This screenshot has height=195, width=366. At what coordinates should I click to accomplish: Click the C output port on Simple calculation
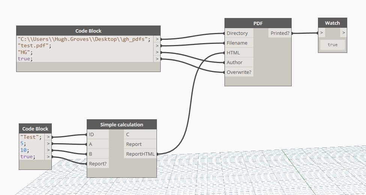(140, 134)
